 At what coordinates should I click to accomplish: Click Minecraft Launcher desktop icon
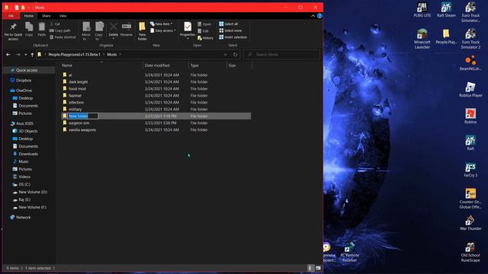pyautogui.click(x=422, y=39)
